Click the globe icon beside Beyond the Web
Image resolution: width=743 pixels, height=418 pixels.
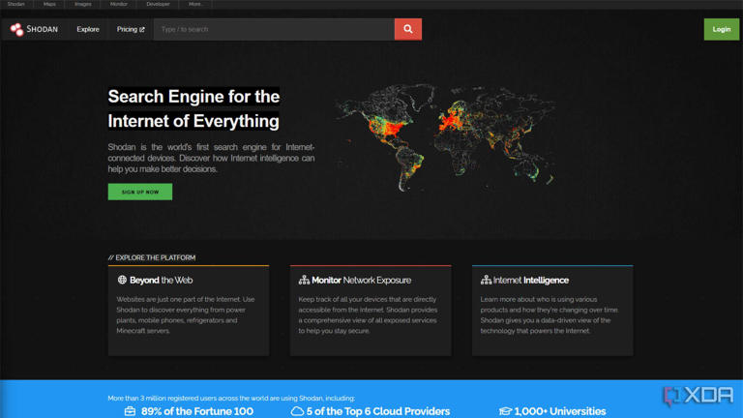[122, 280]
